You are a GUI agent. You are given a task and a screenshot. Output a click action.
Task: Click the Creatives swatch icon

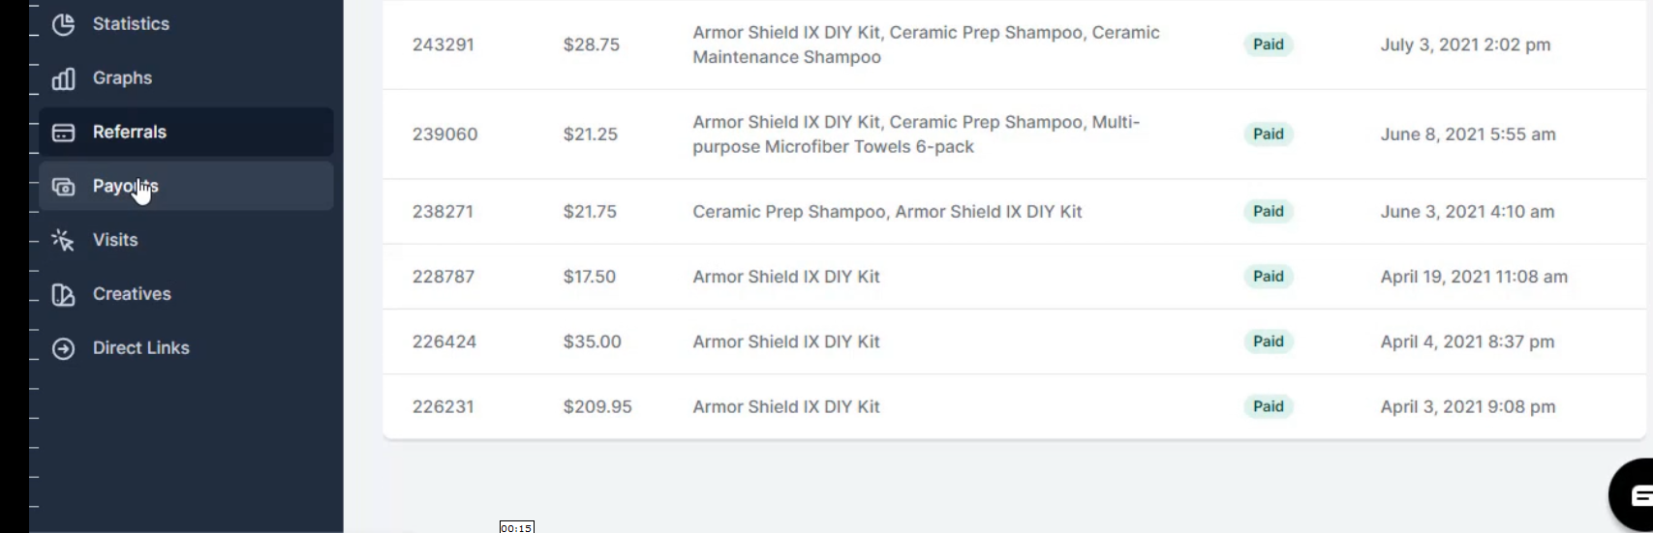point(63,294)
